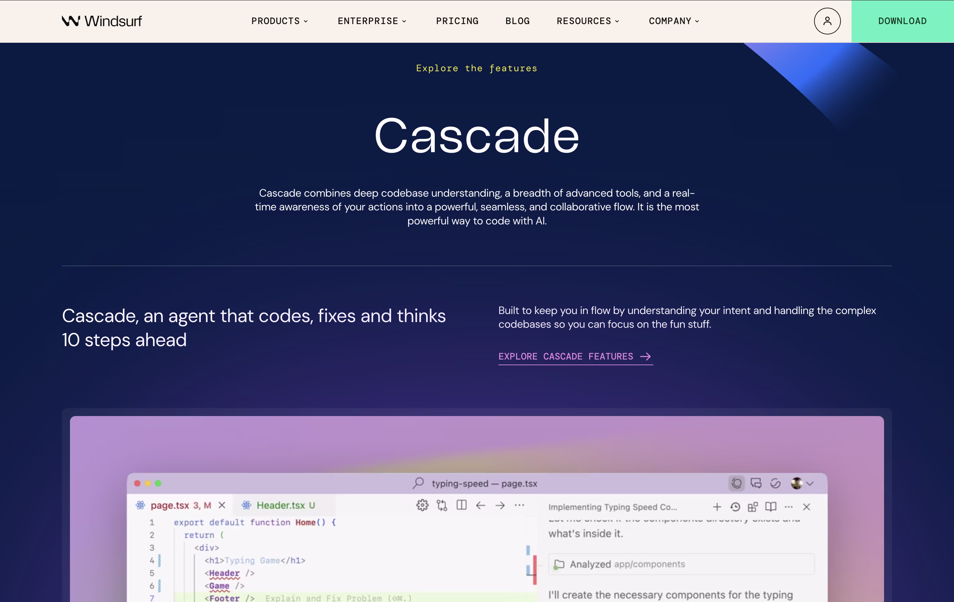The width and height of the screenshot is (954, 602).
Task: Open the Cascade book docs icon
Action: click(771, 507)
